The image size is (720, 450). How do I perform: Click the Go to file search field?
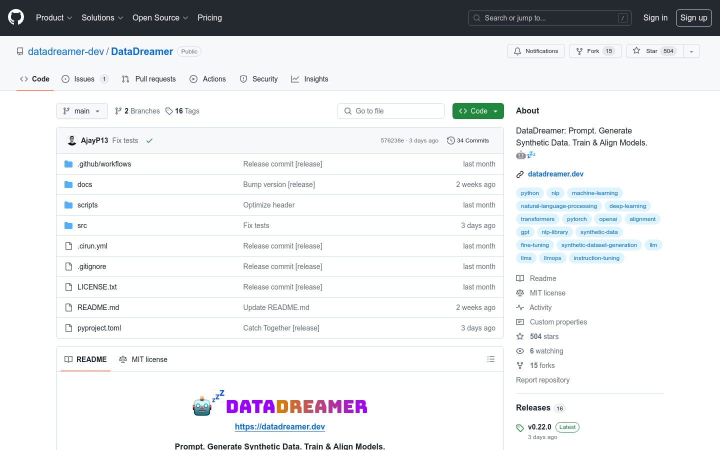coord(391,111)
